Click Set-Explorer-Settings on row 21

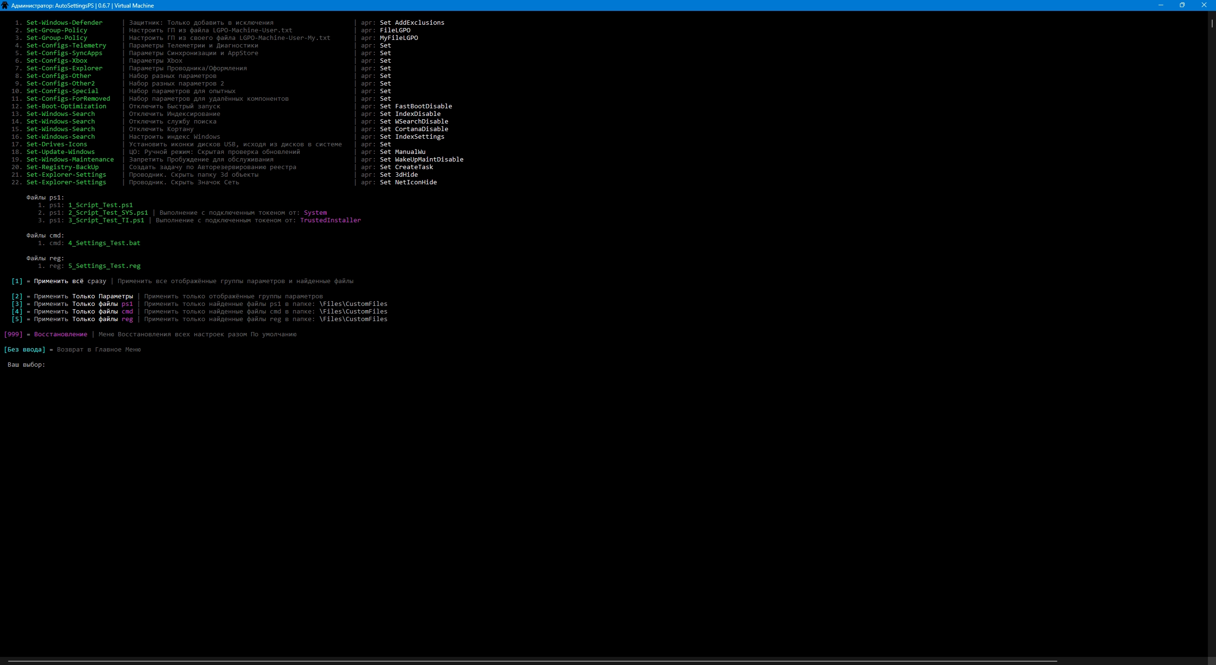tap(66, 175)
